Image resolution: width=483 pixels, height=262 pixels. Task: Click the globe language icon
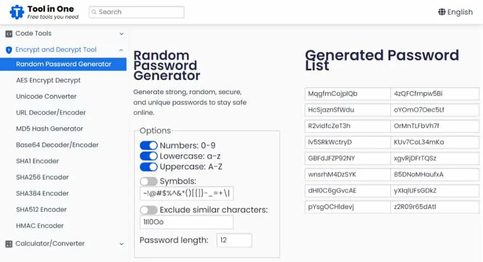point(441,12)
